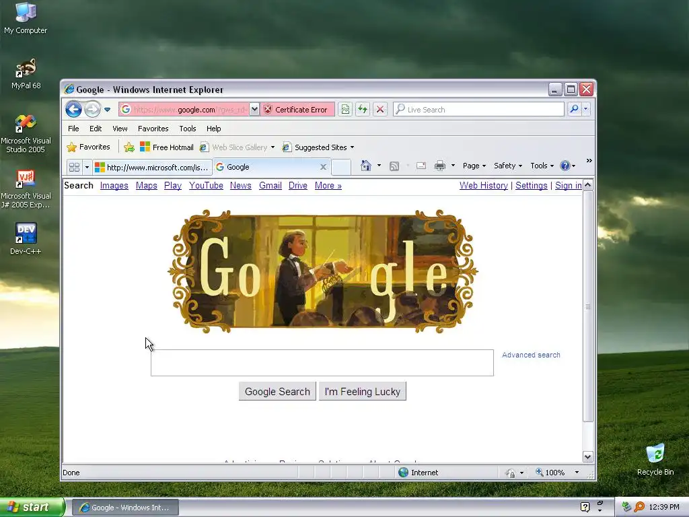
Task: Close the Google tab
Action: [323, 167]
